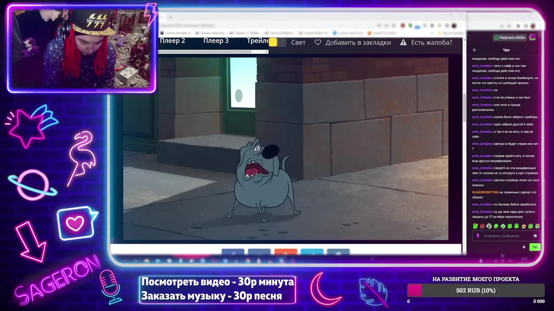The width and height of the screenshot is (554, 311).
Task: Click the heart bookmark icon
Action: tap(318, 42)
